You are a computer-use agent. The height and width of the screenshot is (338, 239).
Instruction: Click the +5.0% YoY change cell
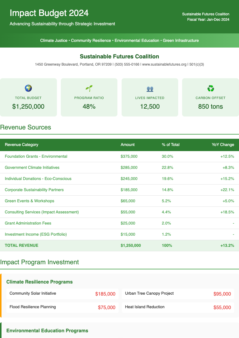point(228,201)
